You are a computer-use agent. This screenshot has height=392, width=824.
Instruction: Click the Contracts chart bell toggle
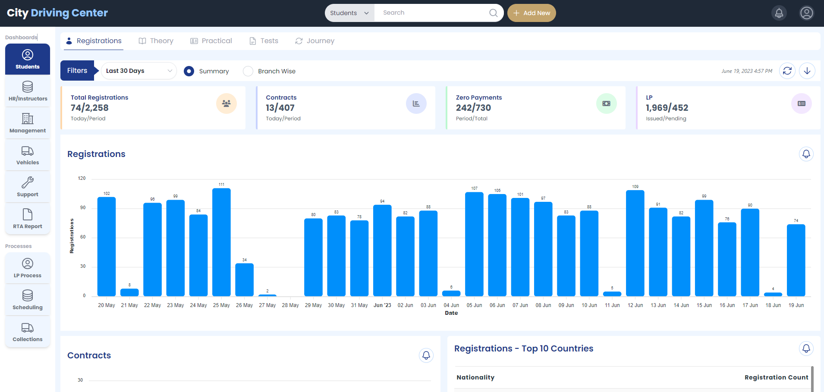pyautogui.click(x=426, y=355)
